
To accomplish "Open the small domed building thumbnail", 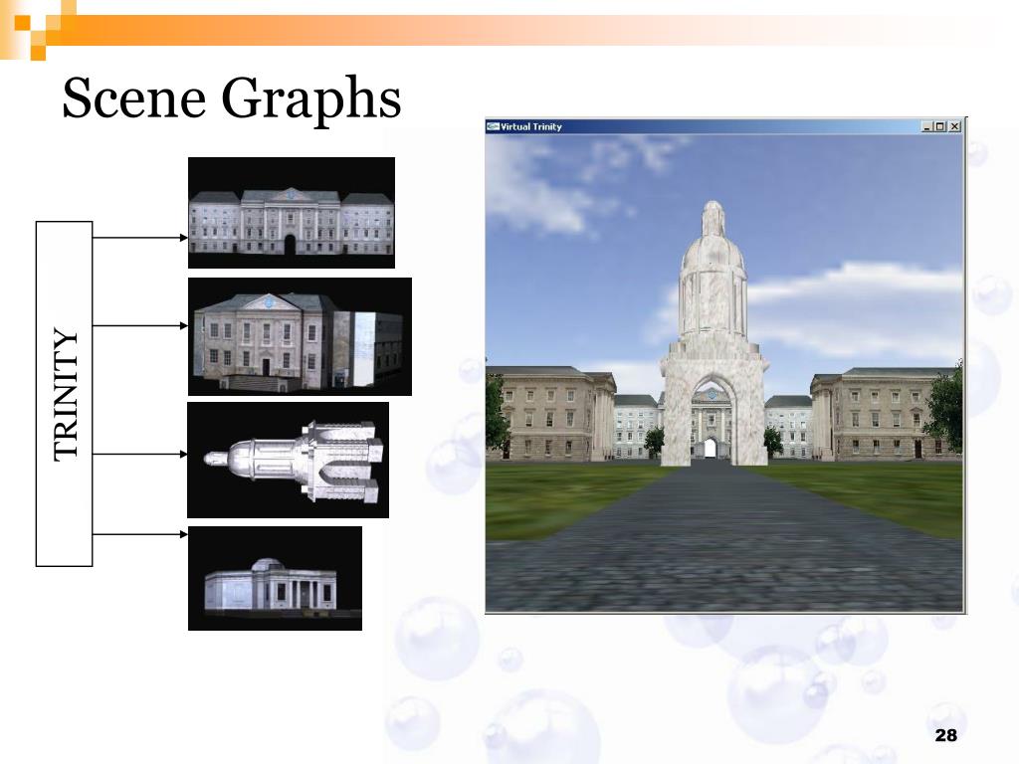I will (x=275, y=578).
